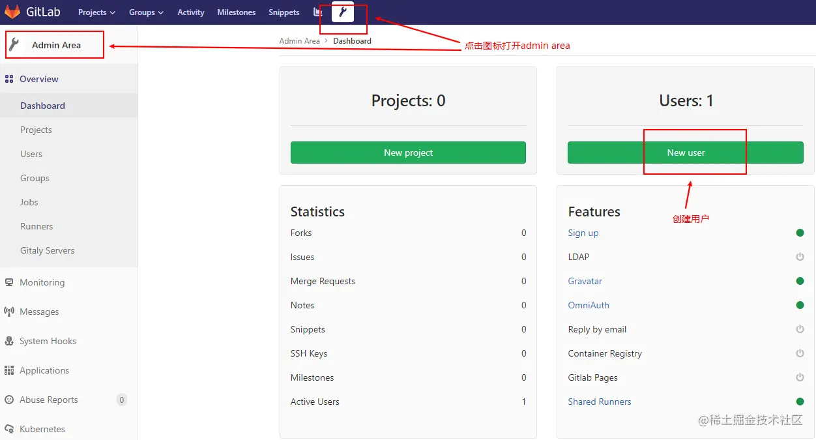Open Activity in the top navbar
The image size is (816, 440).
[191, 12]
